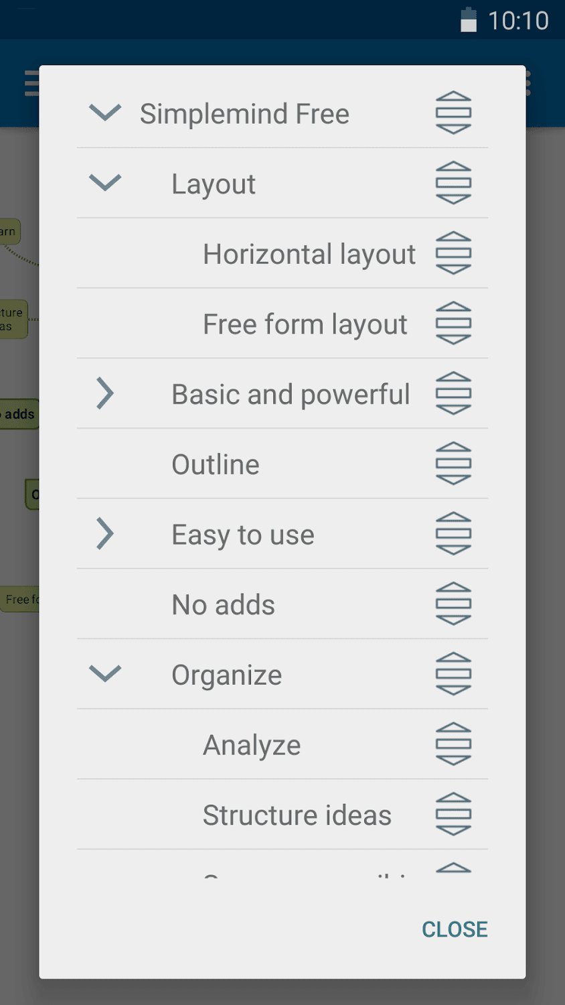Click reorder handle for Simplemind Free
The image size is (565, 1005).
pyautogui.click(x=453, y=113)
